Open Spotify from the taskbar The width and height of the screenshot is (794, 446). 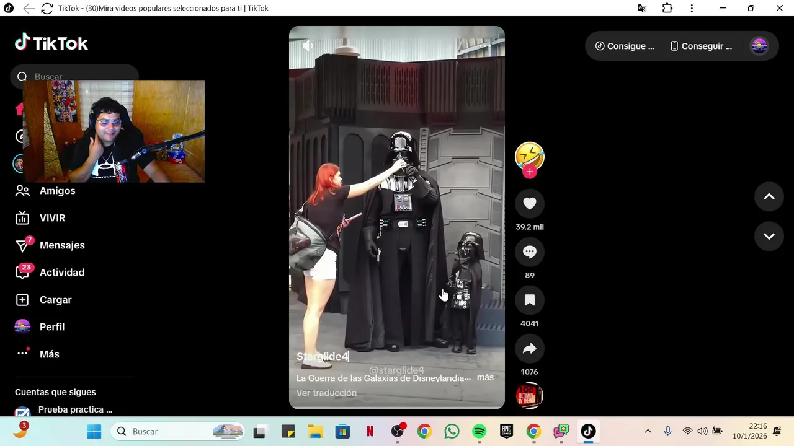pos(479,431)
